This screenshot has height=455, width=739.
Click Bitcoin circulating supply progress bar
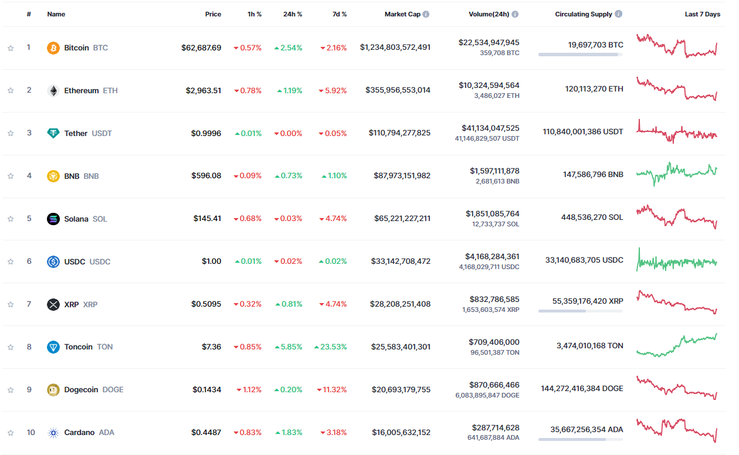tap(580, 55)
